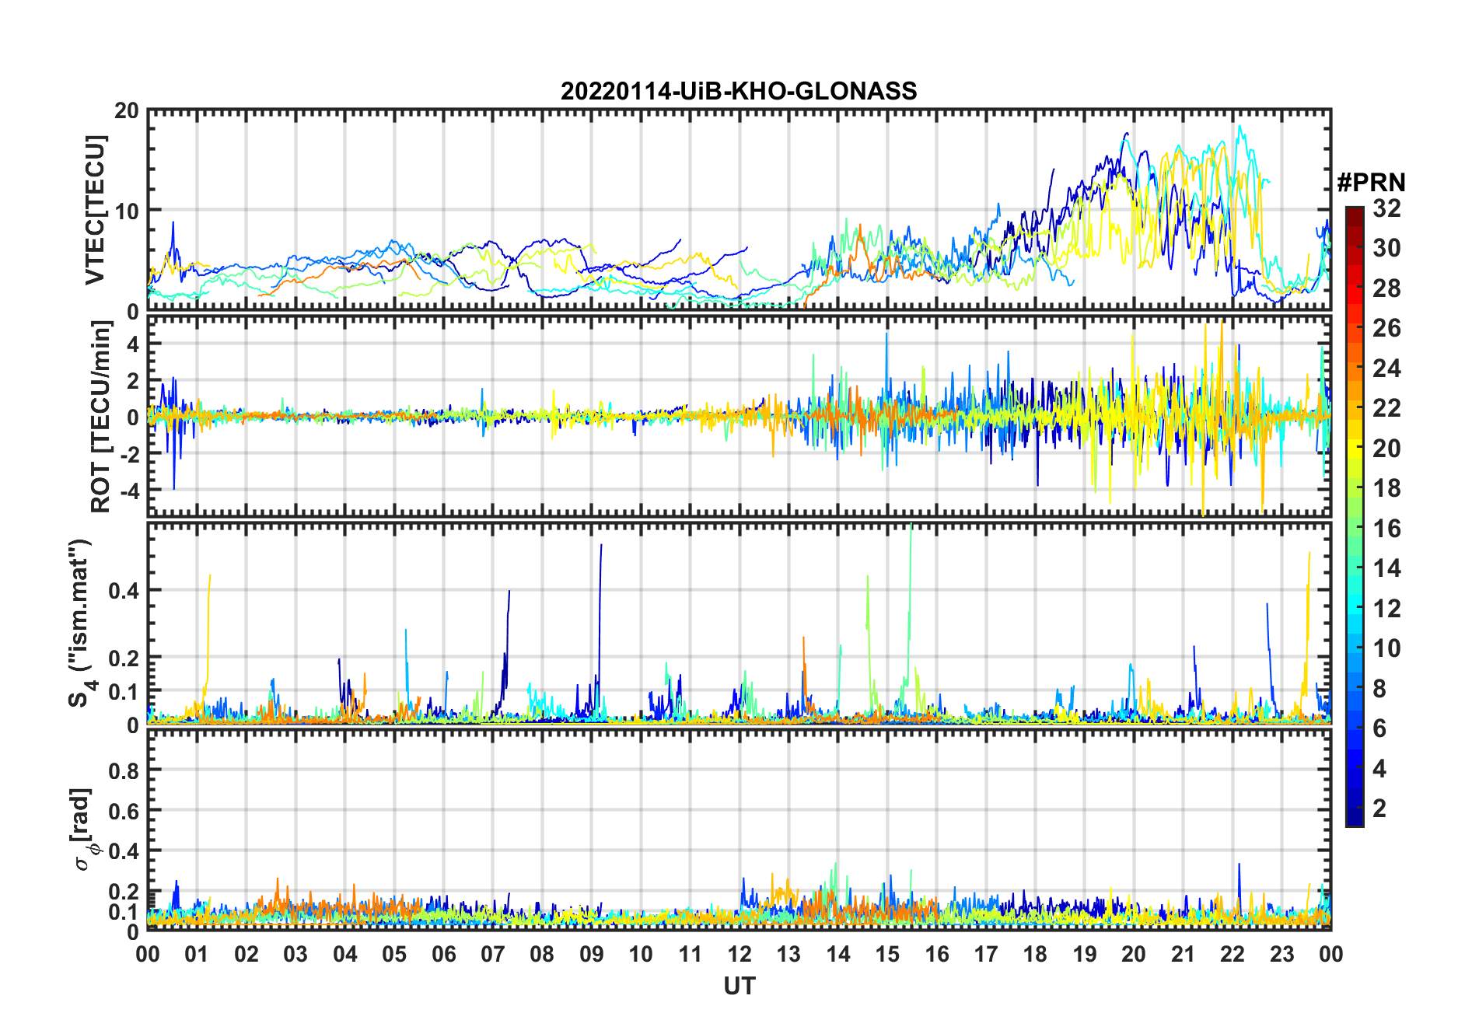Click the 15 hour label on UT axis
The image size is (1479, 1034).
click(x=887, y=954)
